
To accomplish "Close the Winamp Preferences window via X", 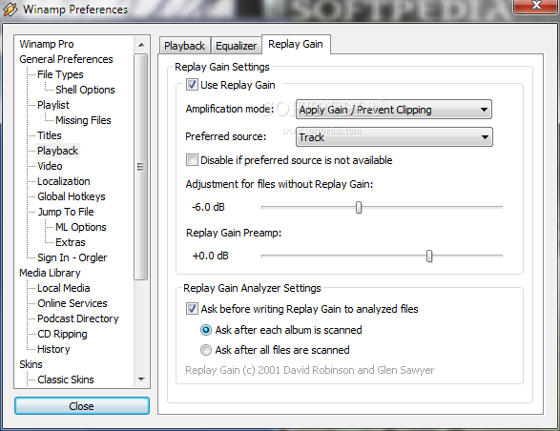I will click(535, 6).
